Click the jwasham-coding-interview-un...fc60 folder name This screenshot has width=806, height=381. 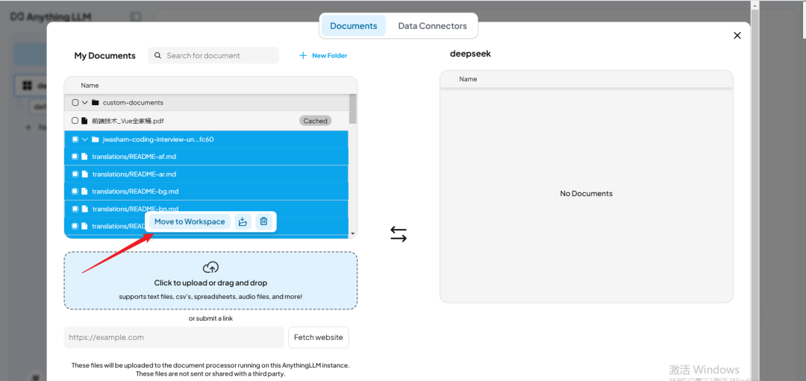157,139
